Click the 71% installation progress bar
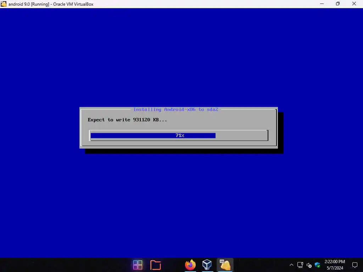363x272 pixels. pos(179,135)
